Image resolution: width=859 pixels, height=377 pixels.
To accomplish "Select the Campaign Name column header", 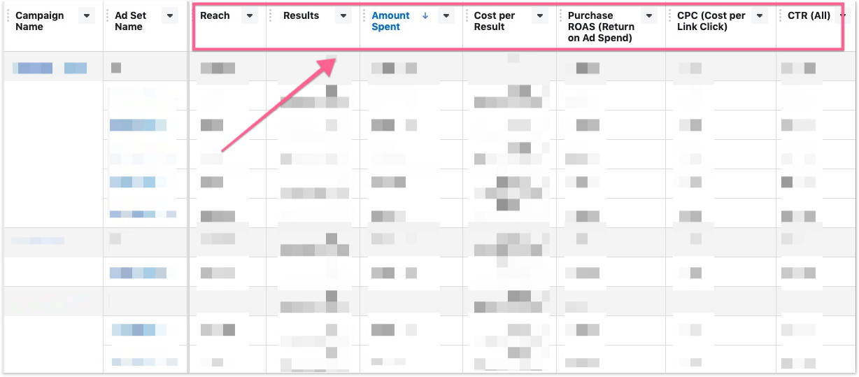I will click(x=39, y=21).
